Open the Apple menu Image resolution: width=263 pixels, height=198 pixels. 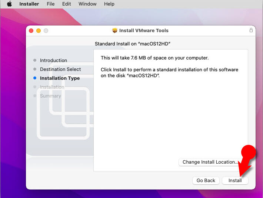click(x=9, y=4)
